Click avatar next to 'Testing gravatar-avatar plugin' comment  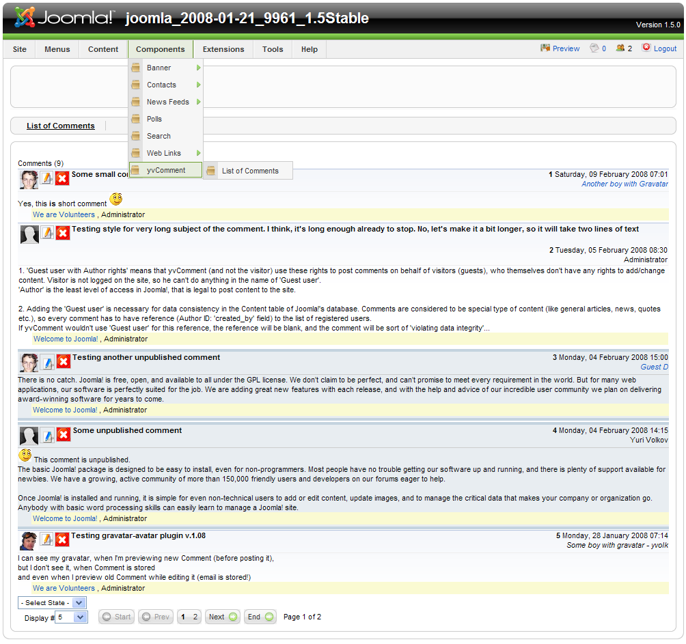point(29,541)
